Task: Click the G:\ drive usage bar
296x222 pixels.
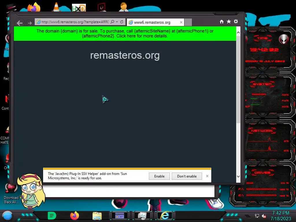Action: coord(261,195)
